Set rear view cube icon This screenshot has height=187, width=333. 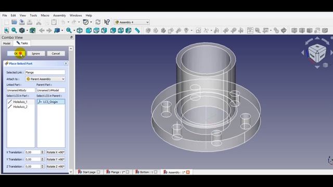(x=113, y=31)
